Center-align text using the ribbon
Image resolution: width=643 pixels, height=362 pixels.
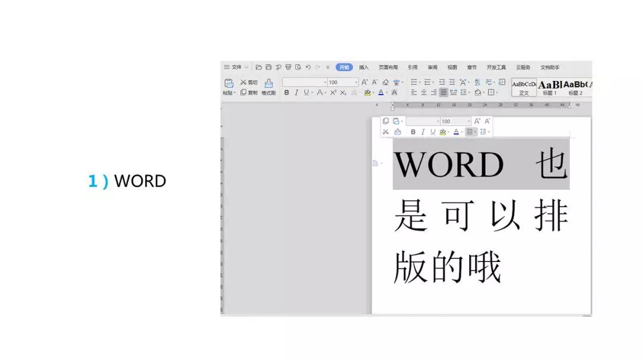pyautogui.click(x=423, y=93)
